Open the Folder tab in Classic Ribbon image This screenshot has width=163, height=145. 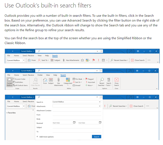pos(40,75)
